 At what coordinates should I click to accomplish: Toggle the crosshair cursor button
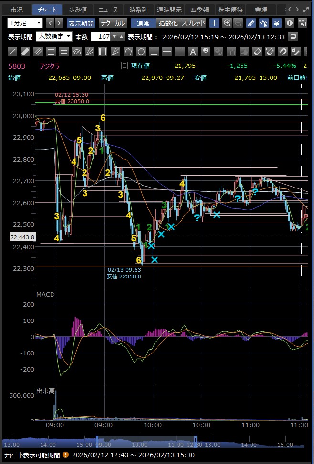(x=214, y=23)
